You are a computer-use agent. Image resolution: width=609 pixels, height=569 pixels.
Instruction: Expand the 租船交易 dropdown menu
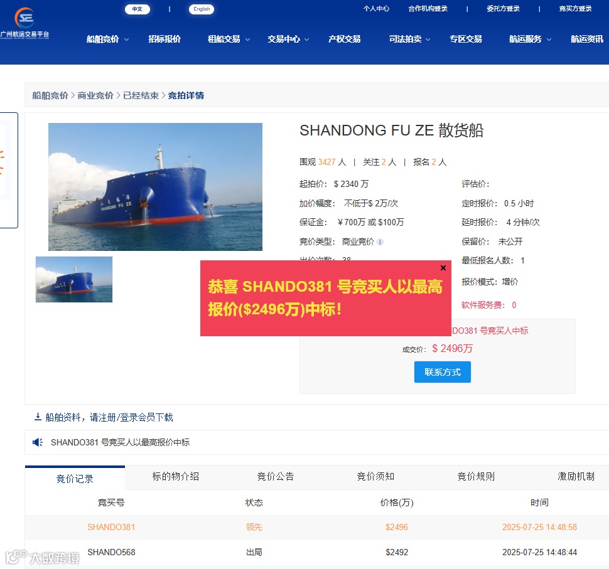[229, 39]
